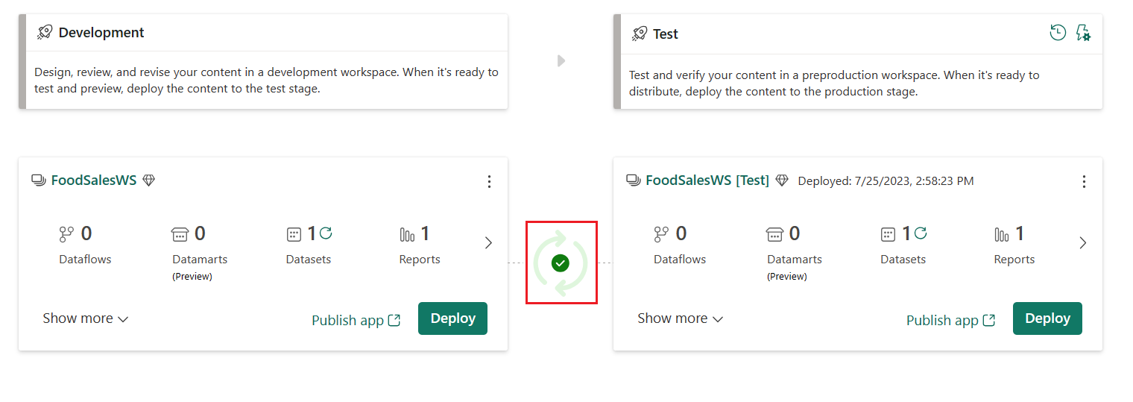Click Reports icon in Development card
Screen dimensions: 1133x402
407,235
